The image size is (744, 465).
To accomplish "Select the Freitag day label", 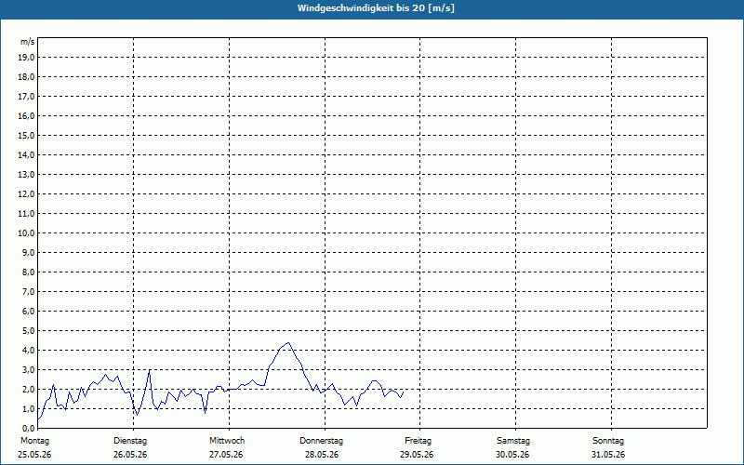I will tap(418, 441).
